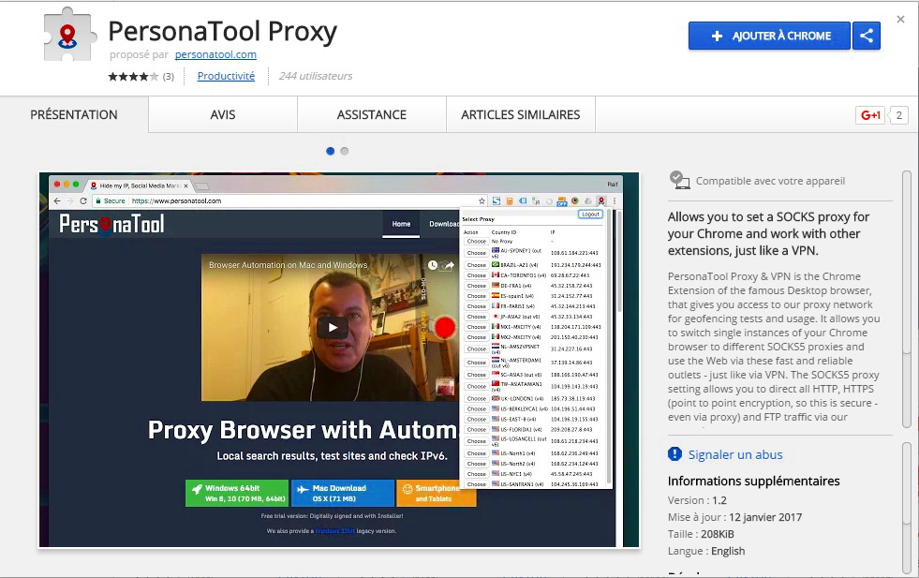This screenshot has height=578, width=919.
Task: Click the cloud-shaped extension icon
Action: tap(587, 200)
